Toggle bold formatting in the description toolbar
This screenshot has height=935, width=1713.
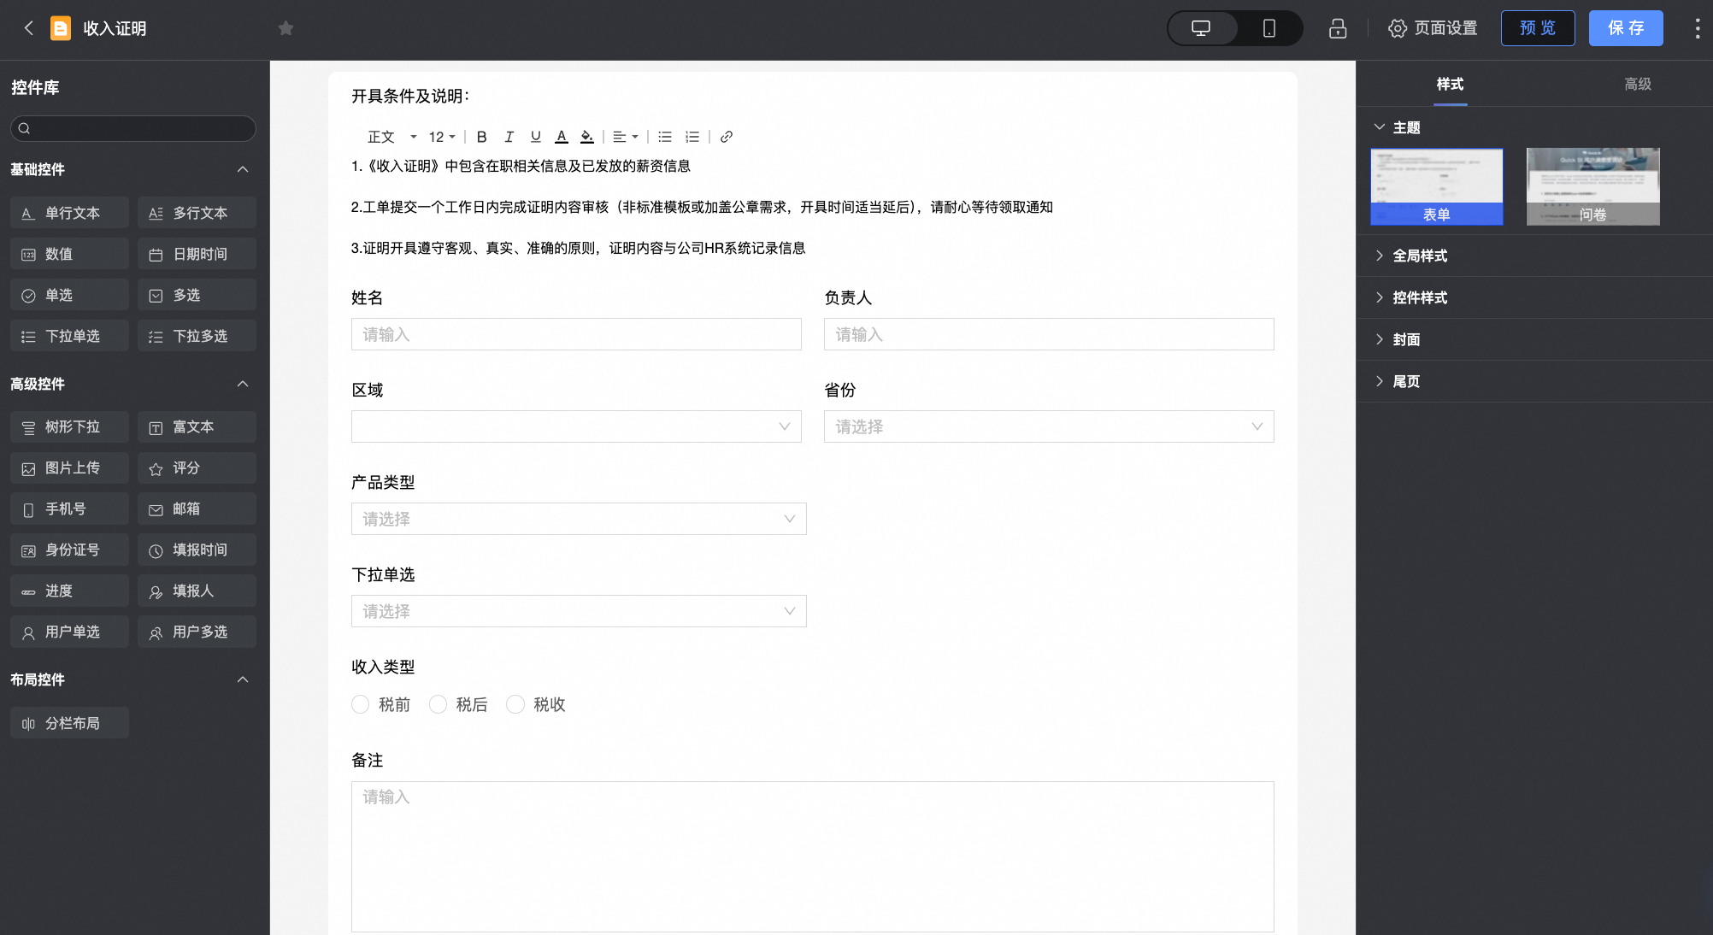click(481, 137)
